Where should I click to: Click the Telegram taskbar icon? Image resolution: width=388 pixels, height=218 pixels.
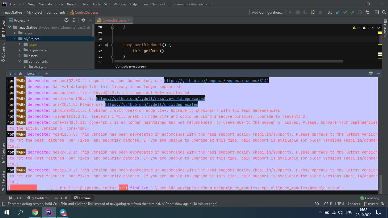pyautogui.click(x=63, y=212)
